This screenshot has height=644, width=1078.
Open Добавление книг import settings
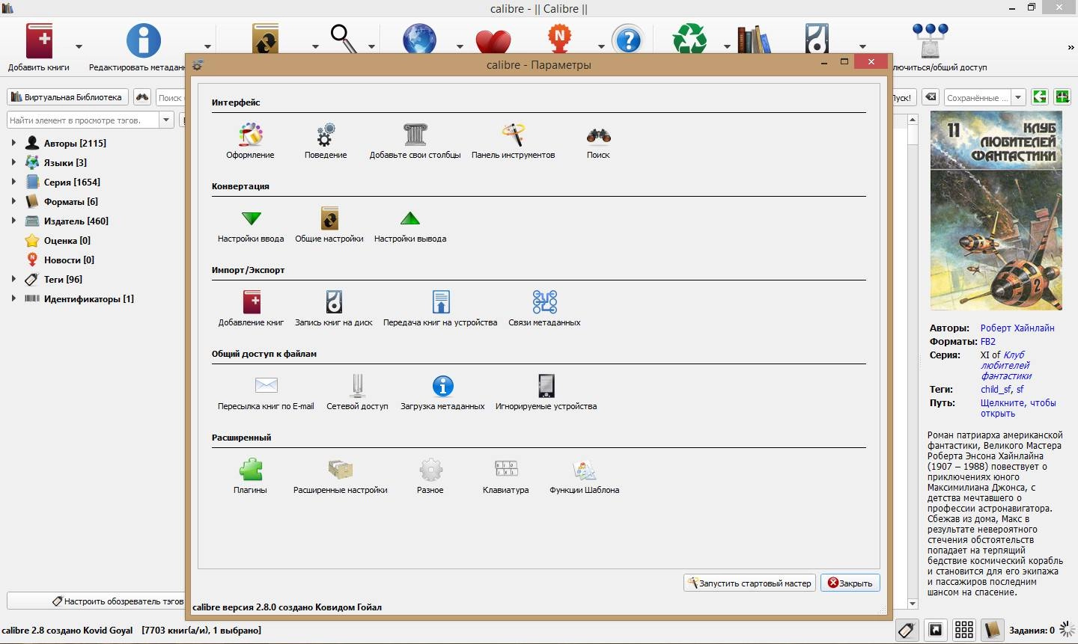click(252, 309)
